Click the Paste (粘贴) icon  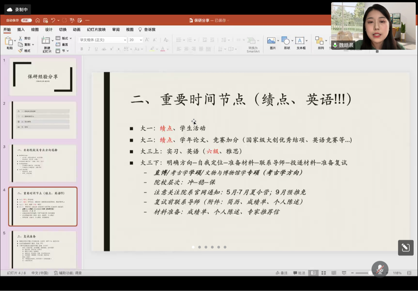[x=9, y=41]
